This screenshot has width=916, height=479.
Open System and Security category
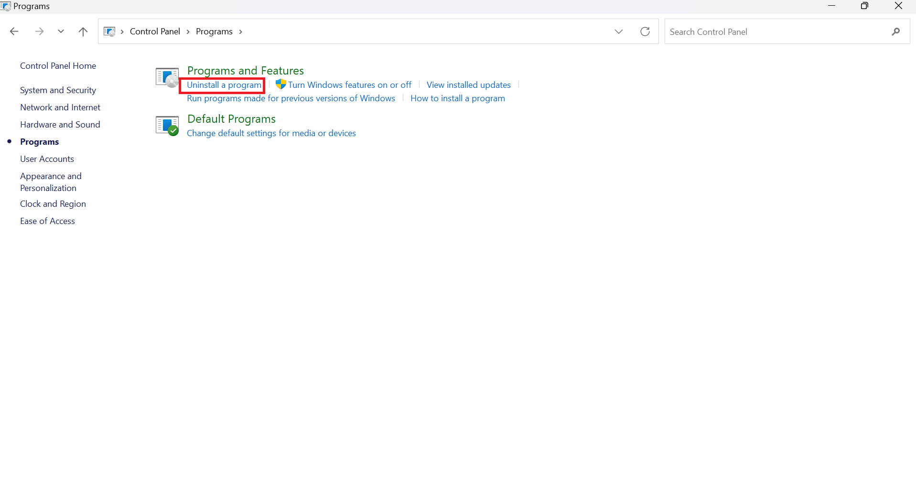(x=58, y=90)
